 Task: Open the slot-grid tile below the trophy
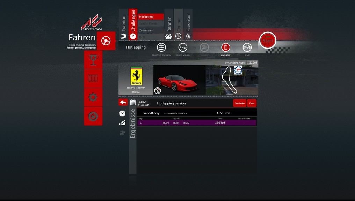tap(93, 79)
